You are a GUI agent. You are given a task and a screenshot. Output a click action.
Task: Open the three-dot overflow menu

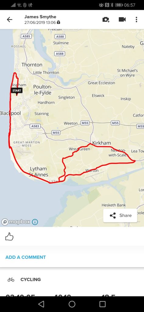[x=136, y=19]
